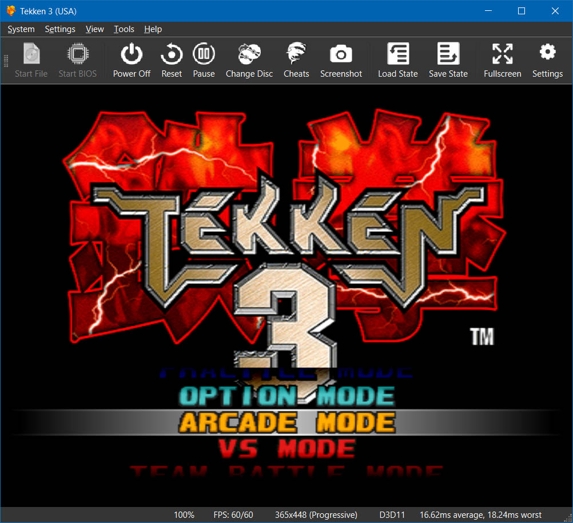This screenshot has width=573, height=523.
Task: Expand the Settings menu in menu bar
Action: pos(60,29)
